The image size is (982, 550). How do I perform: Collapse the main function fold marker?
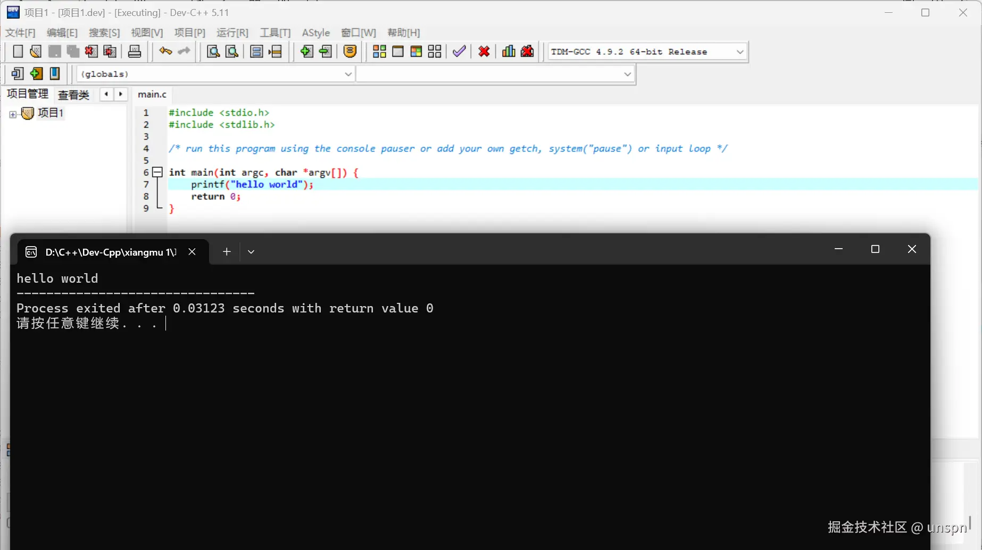coord(157,172)
